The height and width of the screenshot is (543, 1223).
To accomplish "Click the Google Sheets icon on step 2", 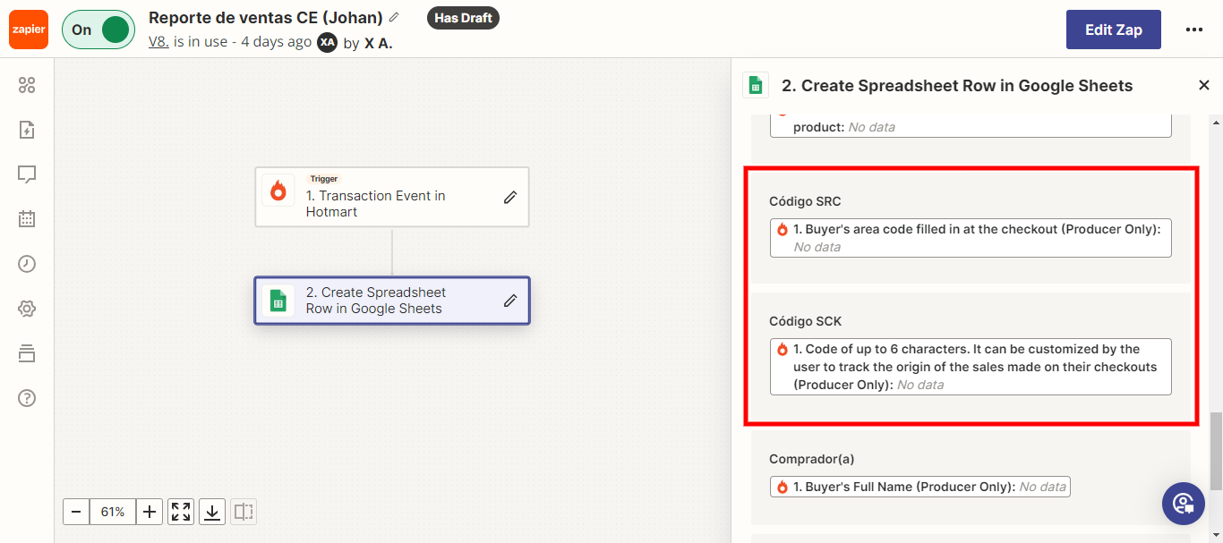I will [x=278, y=300].
